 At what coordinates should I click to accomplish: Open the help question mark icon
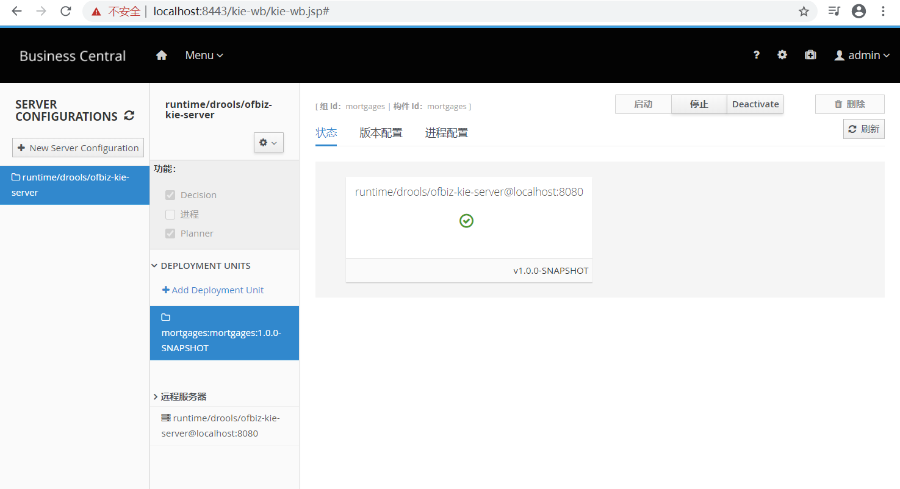click(x=757, y=55)
